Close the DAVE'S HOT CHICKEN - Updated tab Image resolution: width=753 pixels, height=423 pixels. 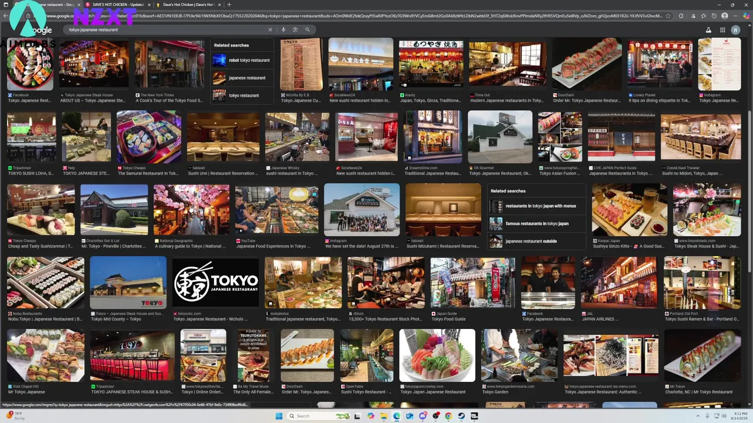point(148,5)
